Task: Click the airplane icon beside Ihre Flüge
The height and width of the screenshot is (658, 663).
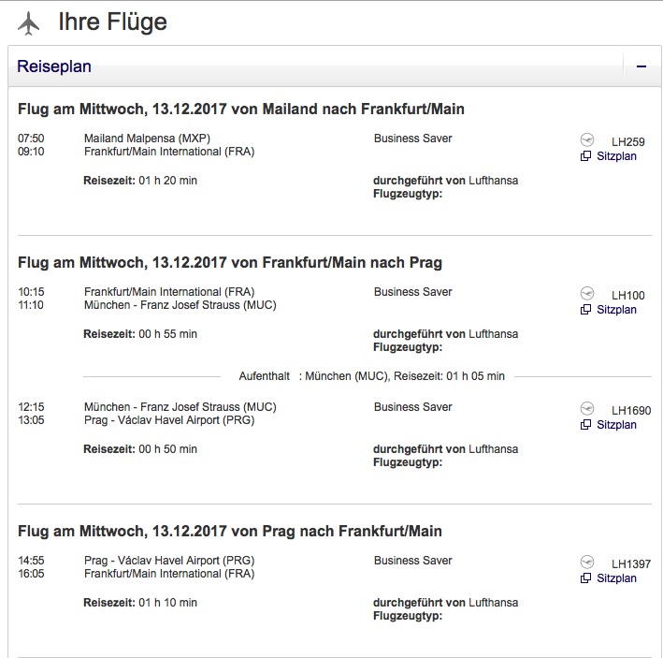Action: (29, 22)
